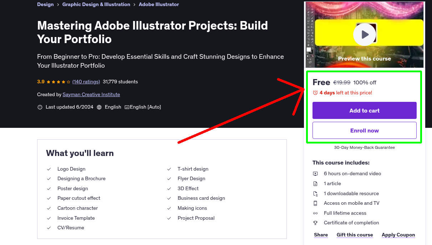The width and height of the screenshot is (432, 245).
Task: Click 'Designing a Brochure' list item
Action: (x=81, y=179)
